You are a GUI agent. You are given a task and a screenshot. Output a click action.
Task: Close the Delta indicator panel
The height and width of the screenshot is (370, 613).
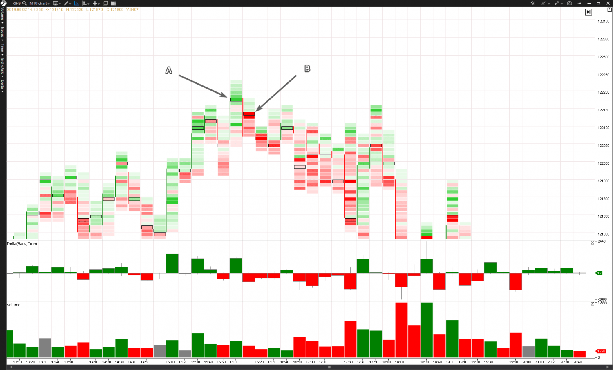[592, 243]
